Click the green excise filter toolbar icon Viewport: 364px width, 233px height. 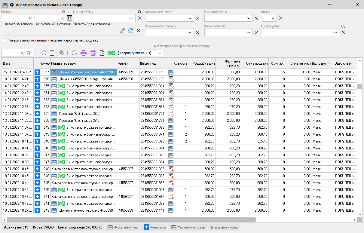[x=112, y=53]
